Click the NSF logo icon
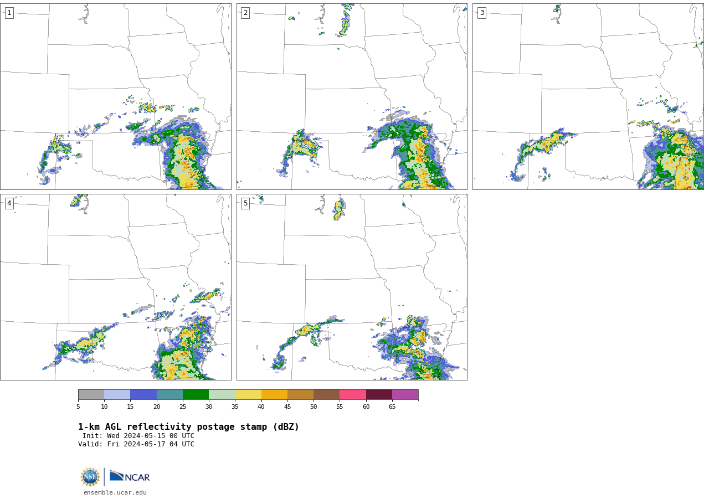709x499 pixels. coord(90,477)
